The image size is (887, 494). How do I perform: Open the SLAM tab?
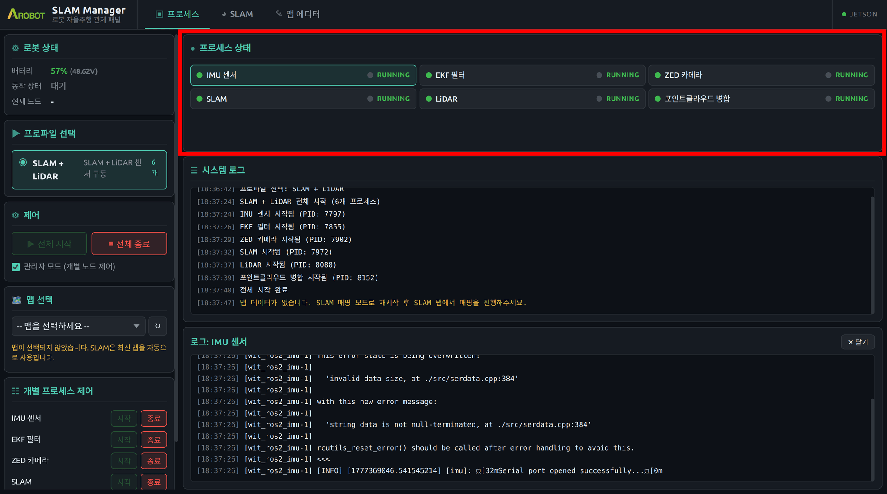click(x=237, y=14)
